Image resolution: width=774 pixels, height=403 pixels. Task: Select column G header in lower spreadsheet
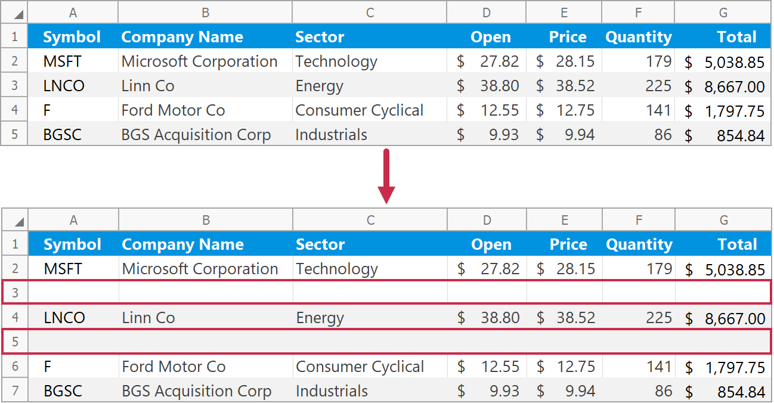723,220
